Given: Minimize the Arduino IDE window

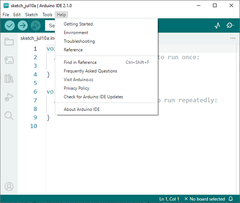Looking at the screenshot, I should pos(198,6).
